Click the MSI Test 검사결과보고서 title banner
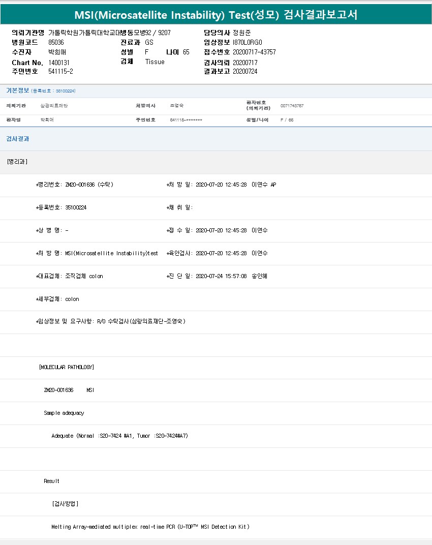The image size is (432, 545). (216, 15)
